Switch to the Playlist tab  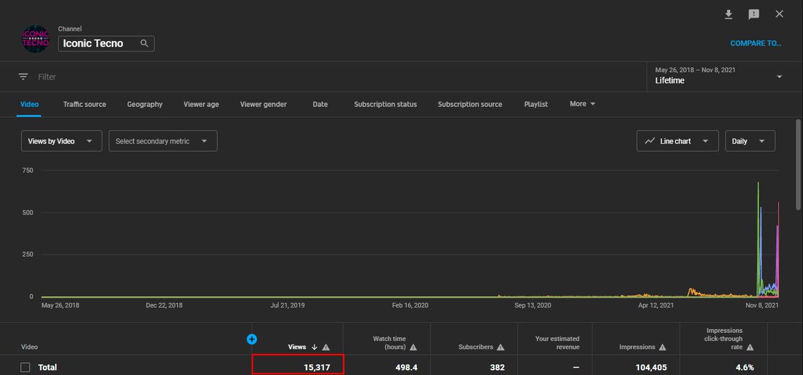pyautogui.click(x=536, y=104)
